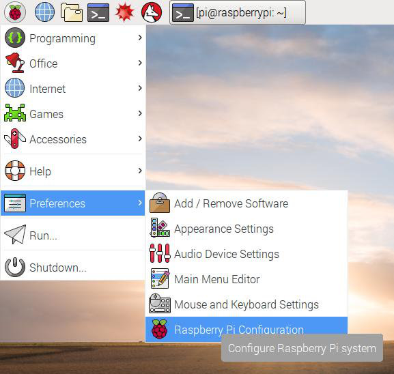Open Audio Device Settings

[247, 254]
